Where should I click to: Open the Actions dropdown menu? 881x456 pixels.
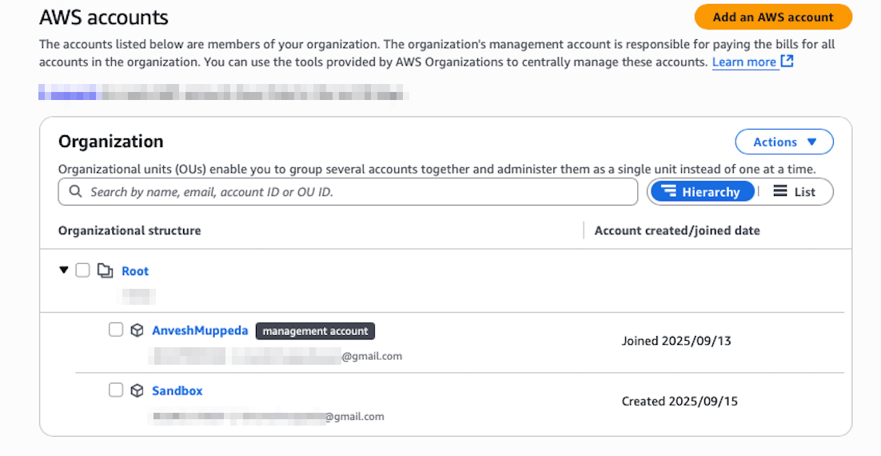coord(784,142)
